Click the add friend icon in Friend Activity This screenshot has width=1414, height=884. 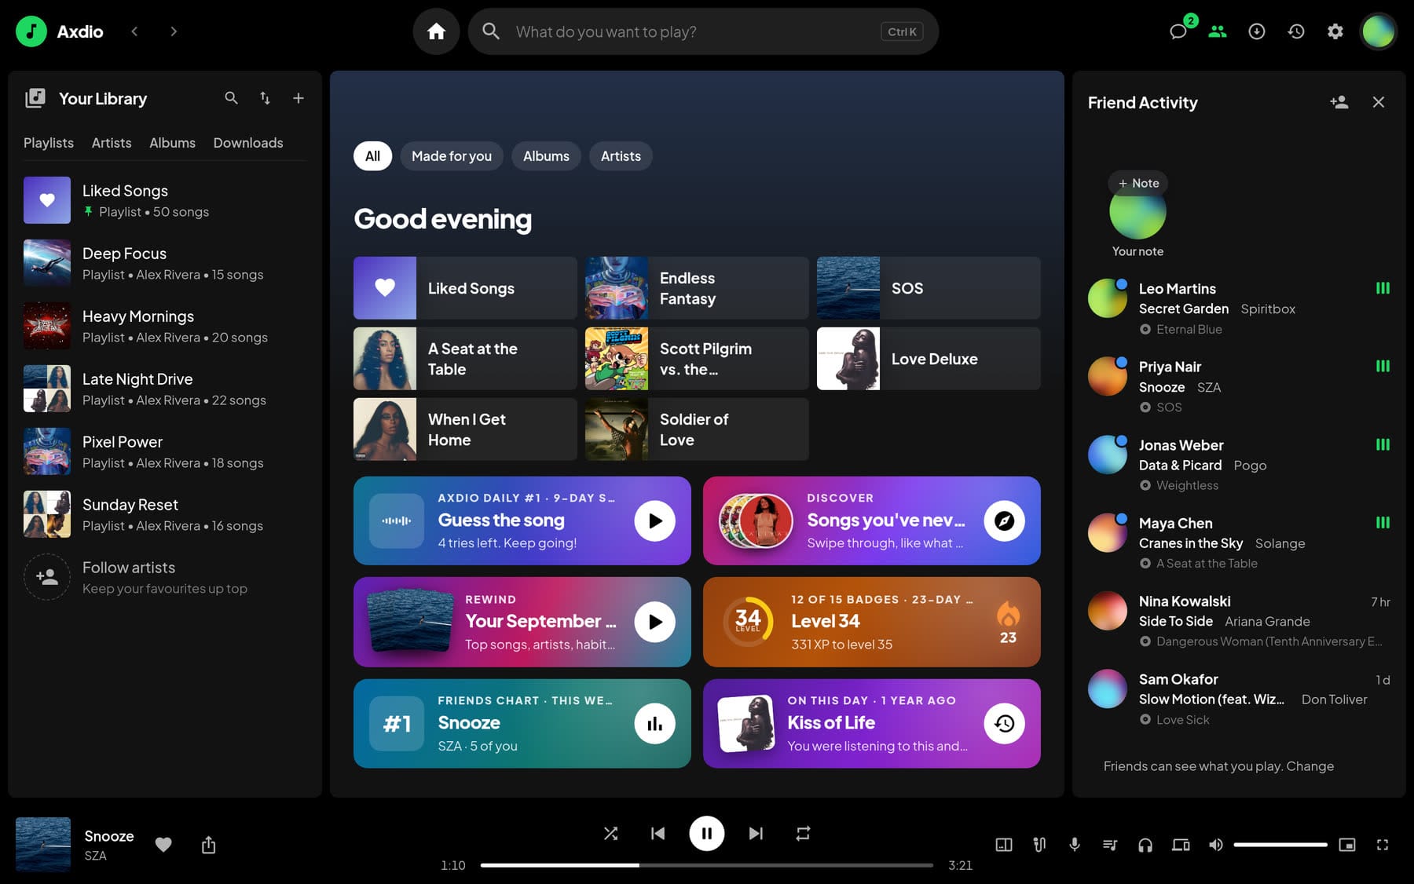pos(1339,102)
